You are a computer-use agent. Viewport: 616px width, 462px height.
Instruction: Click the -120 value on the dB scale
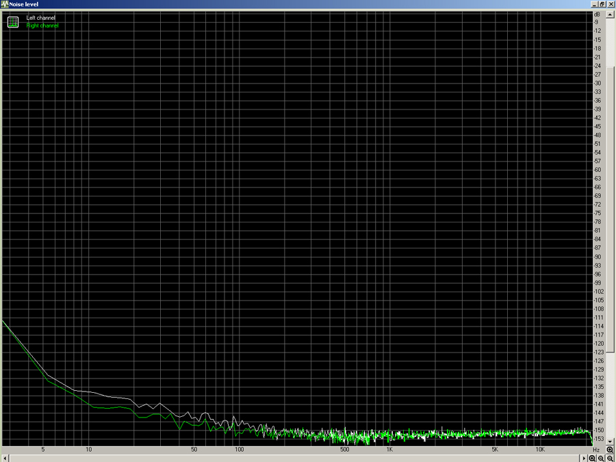(x=598, y=344)
